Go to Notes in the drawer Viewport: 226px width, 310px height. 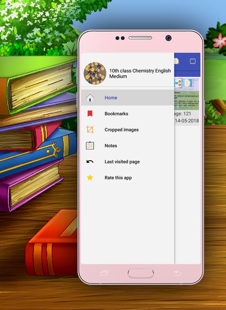128,146
